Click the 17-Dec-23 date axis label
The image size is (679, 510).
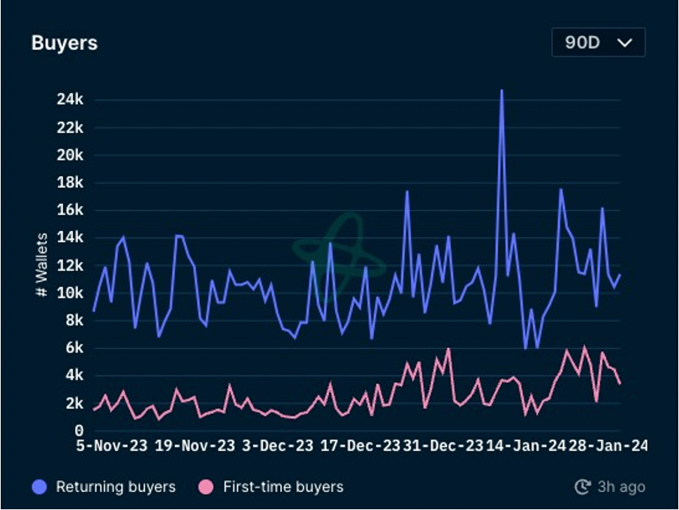coord(361,445)
